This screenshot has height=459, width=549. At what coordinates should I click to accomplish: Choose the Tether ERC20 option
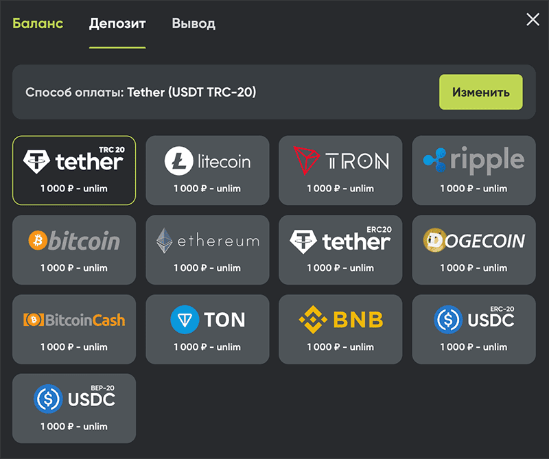[x=340, y=250]
